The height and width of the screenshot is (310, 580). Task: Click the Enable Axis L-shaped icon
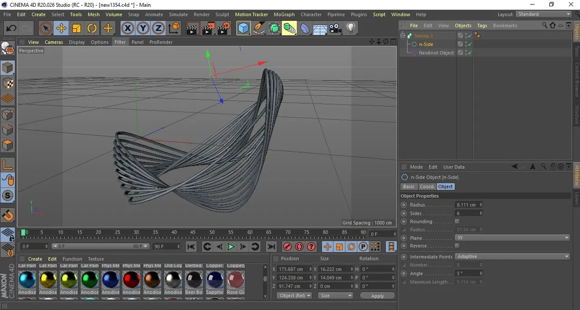[8, 165]
